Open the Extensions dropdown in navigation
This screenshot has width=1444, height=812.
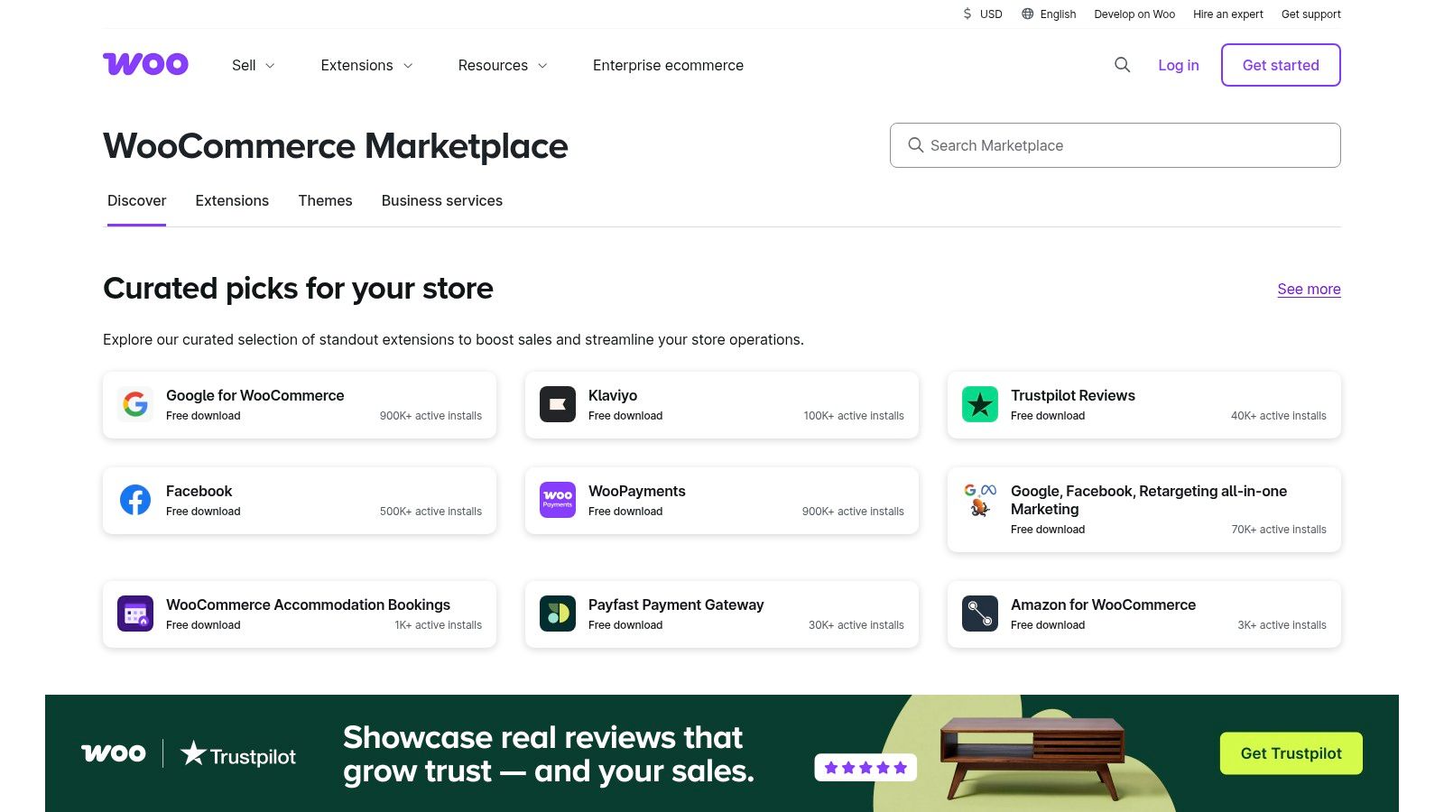(366, 65)
